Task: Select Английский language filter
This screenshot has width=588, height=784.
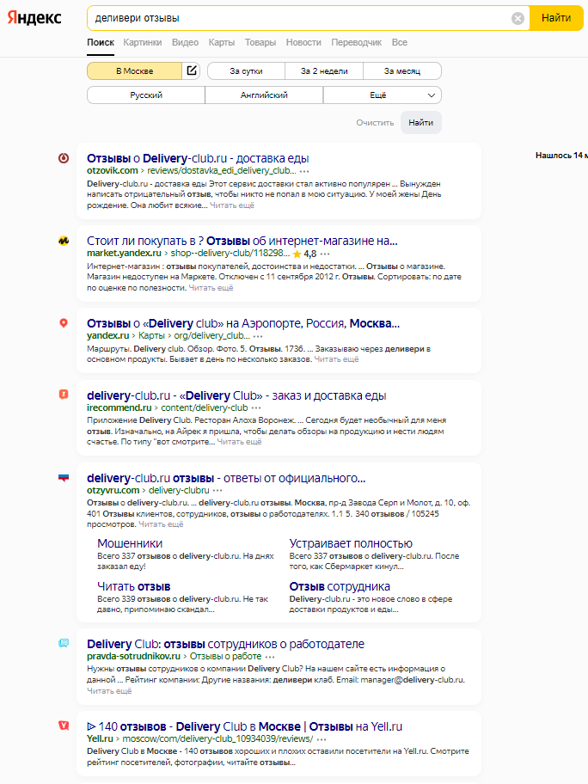Action: point(264,95)
